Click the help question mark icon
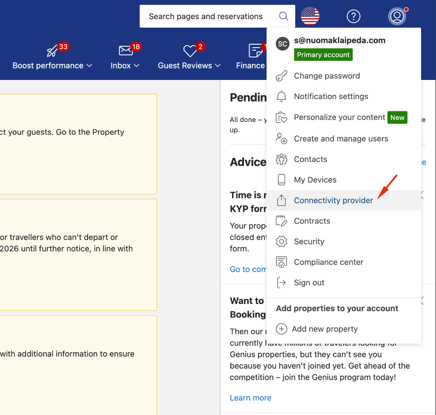This screenshot has width=436, height=415. point(353,17)
